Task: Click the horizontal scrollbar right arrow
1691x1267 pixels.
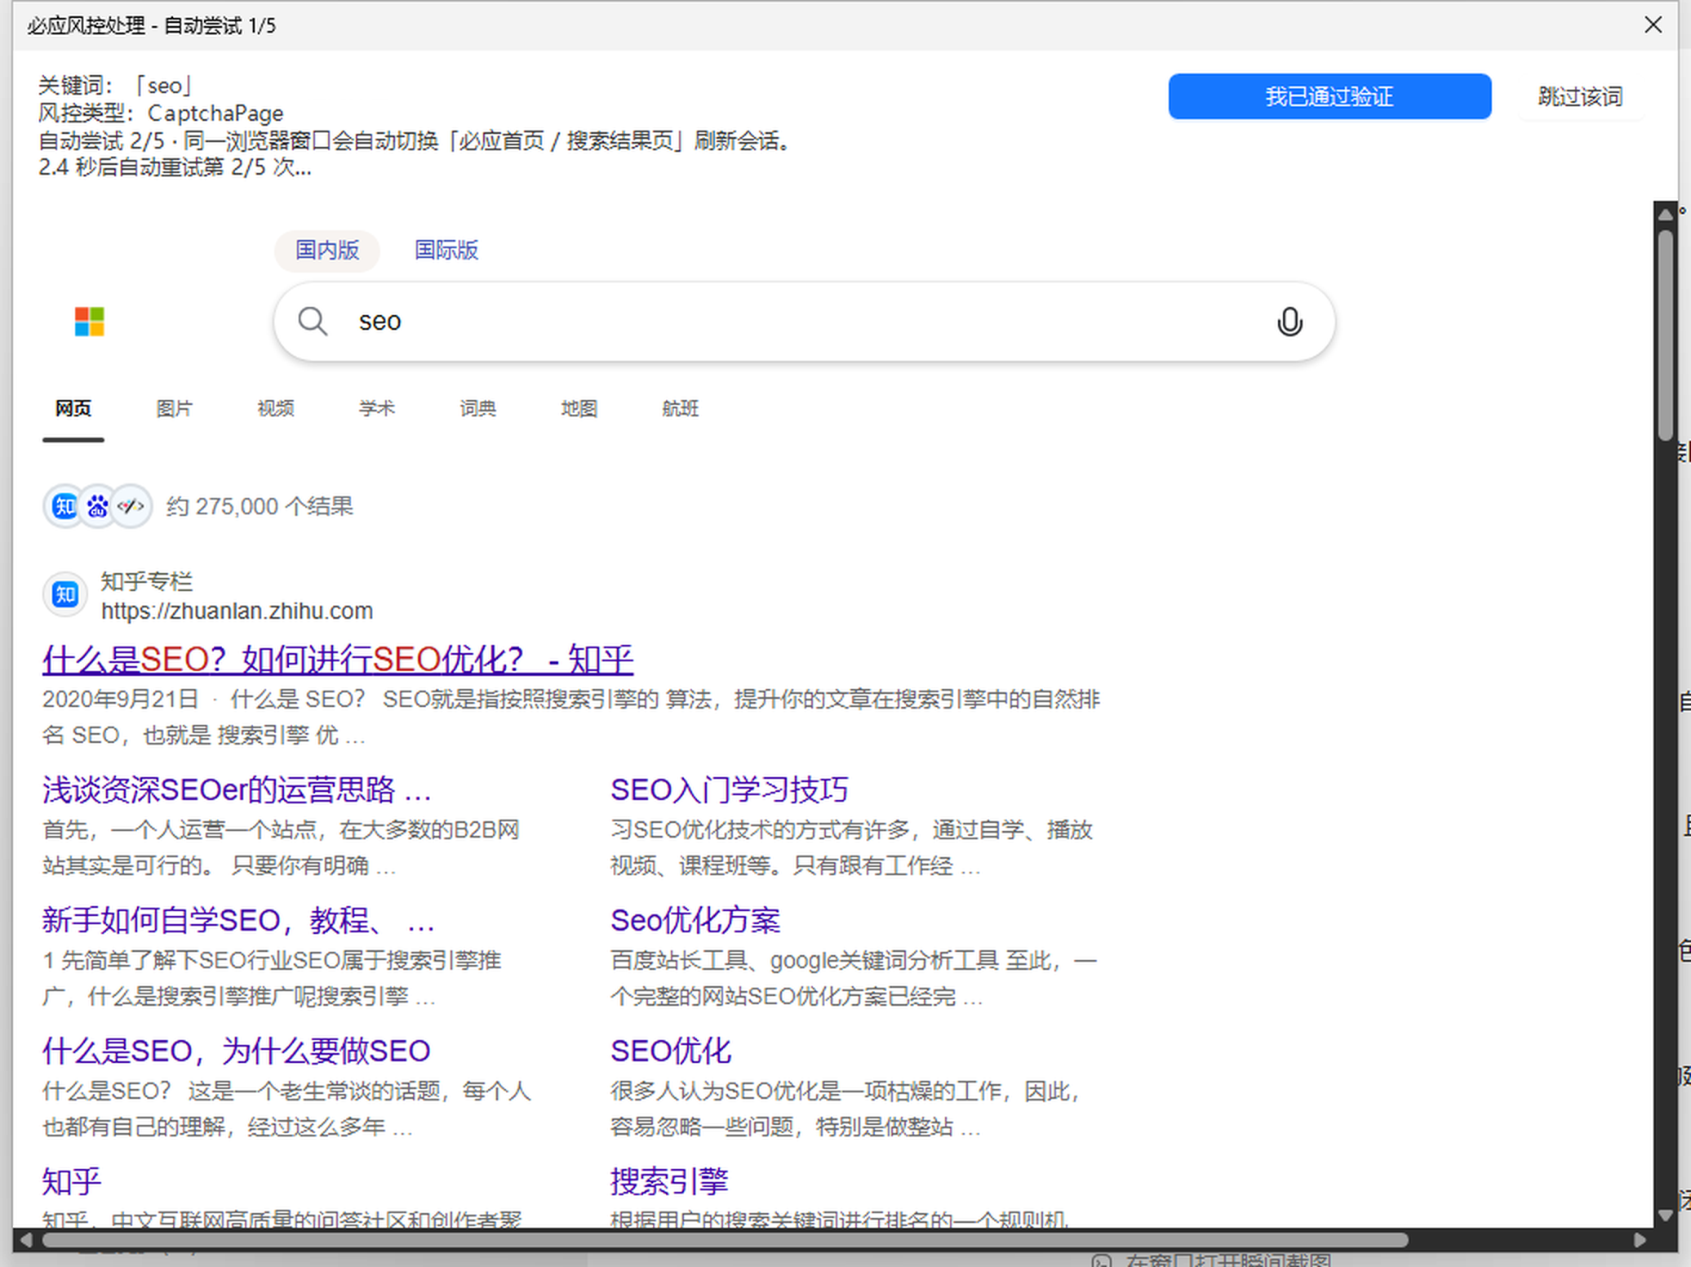Action: (x=1640, y=1240)
